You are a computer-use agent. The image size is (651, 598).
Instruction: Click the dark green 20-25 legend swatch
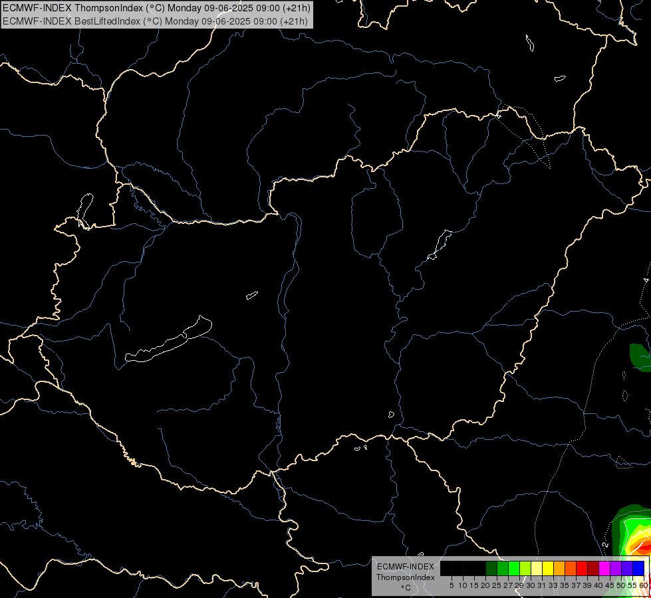[491, 568]
